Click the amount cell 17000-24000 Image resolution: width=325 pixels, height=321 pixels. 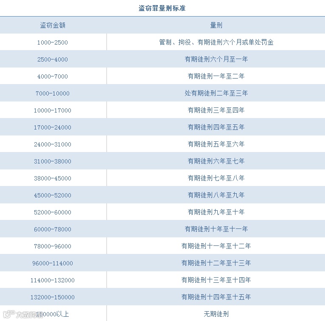tap(53, 127)
